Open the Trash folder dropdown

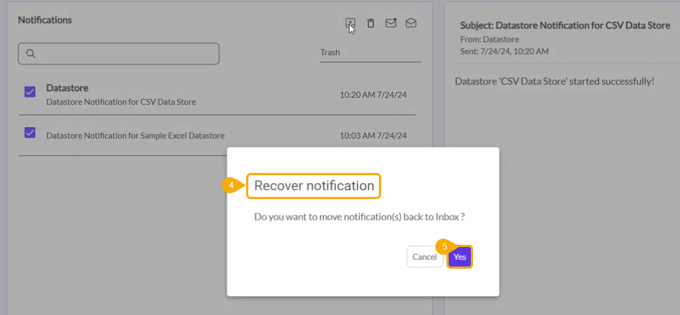[x=370, y=53]
